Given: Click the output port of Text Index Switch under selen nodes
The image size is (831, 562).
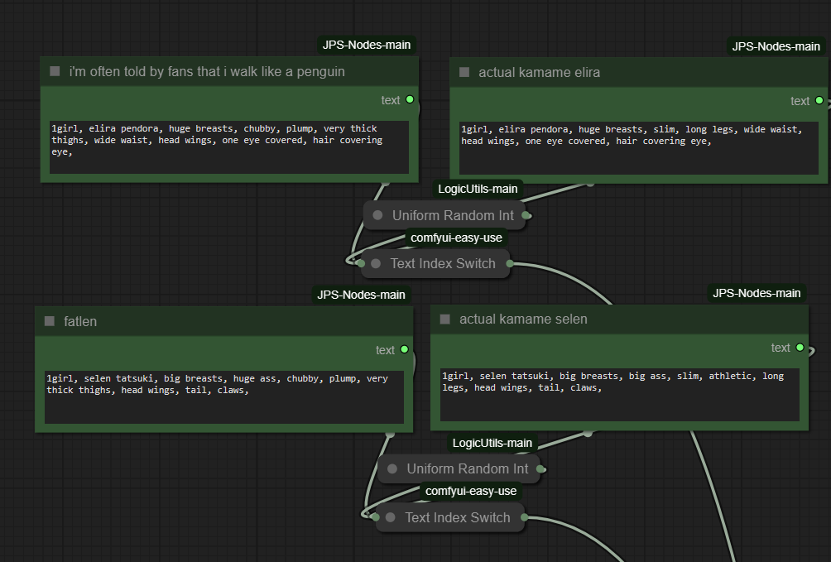Looking at the screenshot, I should tap(524, 518).
